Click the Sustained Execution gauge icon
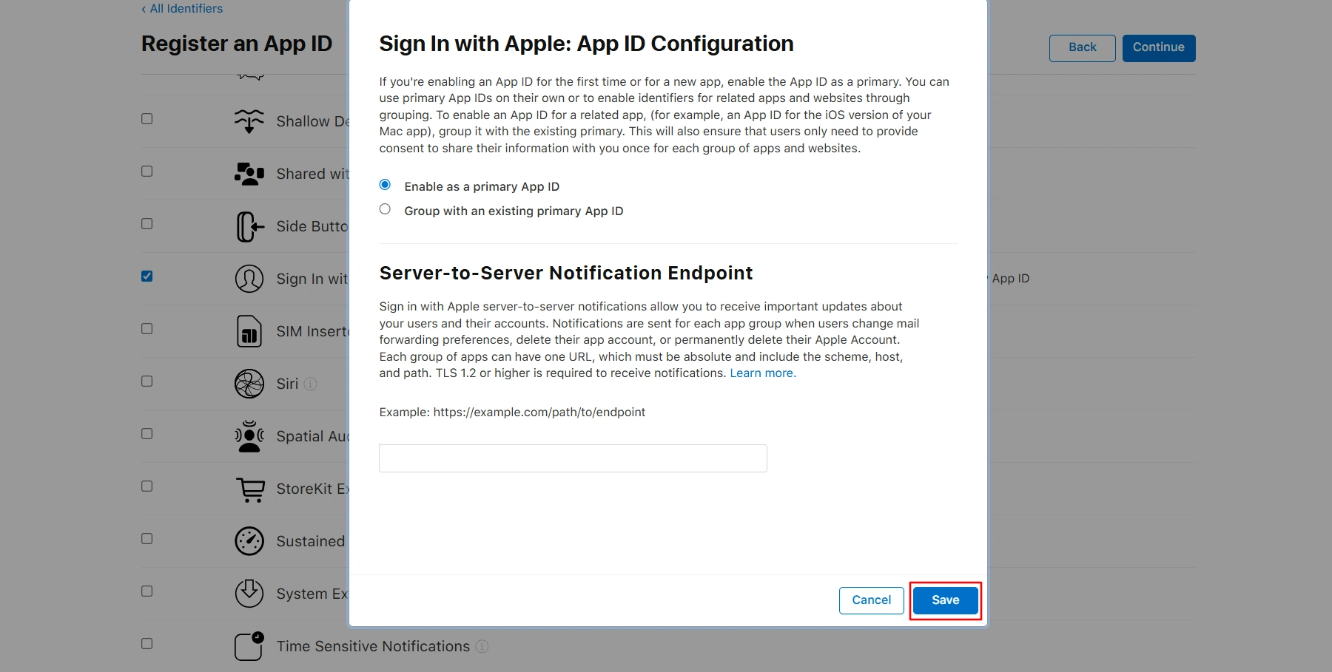This screenshot has height=672, width=1332. pyautogui.click(x=249, y=541)
